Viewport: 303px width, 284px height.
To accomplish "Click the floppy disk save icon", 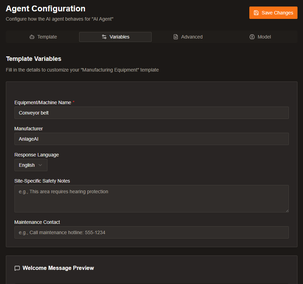I will point(256,13).
